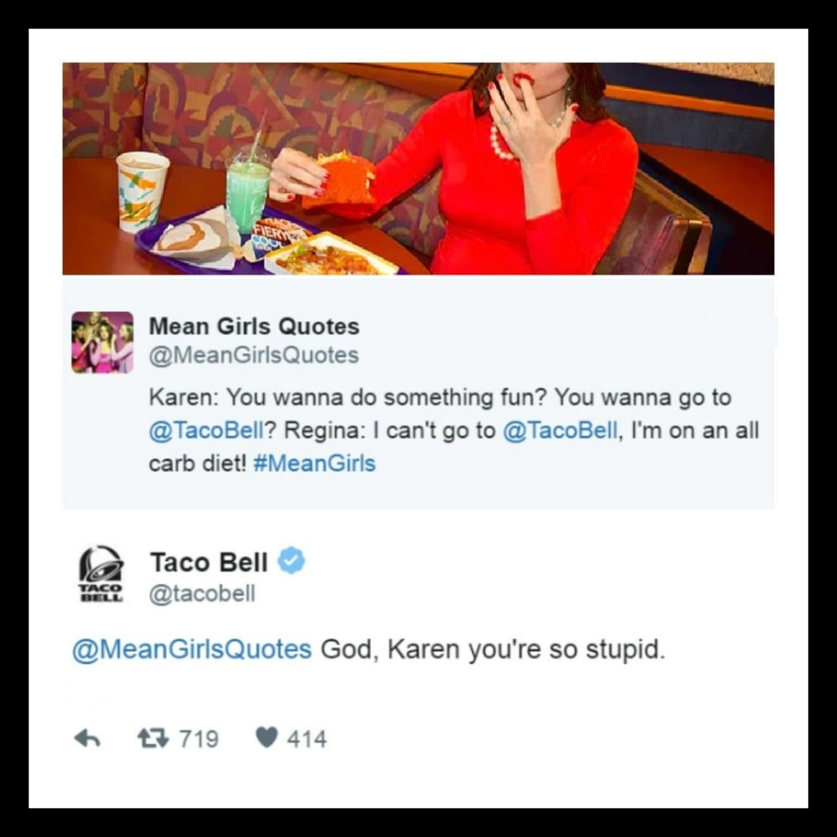837x837 pixels.
Task: Click the @MeanGirlsQuotes handle under the quoted name
Action: pyautogui.click(x=253, y=356)
